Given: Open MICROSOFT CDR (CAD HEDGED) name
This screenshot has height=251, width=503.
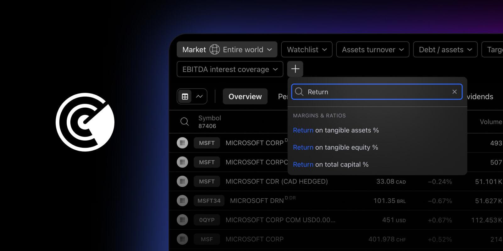Looking at the screenshot, I should (x=277, y=181).
